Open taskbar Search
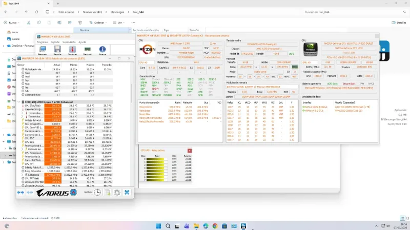 click(168, 226)
